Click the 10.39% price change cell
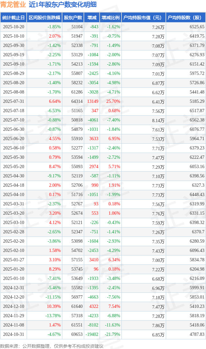206x349 pixels. (x=54, y=307)
